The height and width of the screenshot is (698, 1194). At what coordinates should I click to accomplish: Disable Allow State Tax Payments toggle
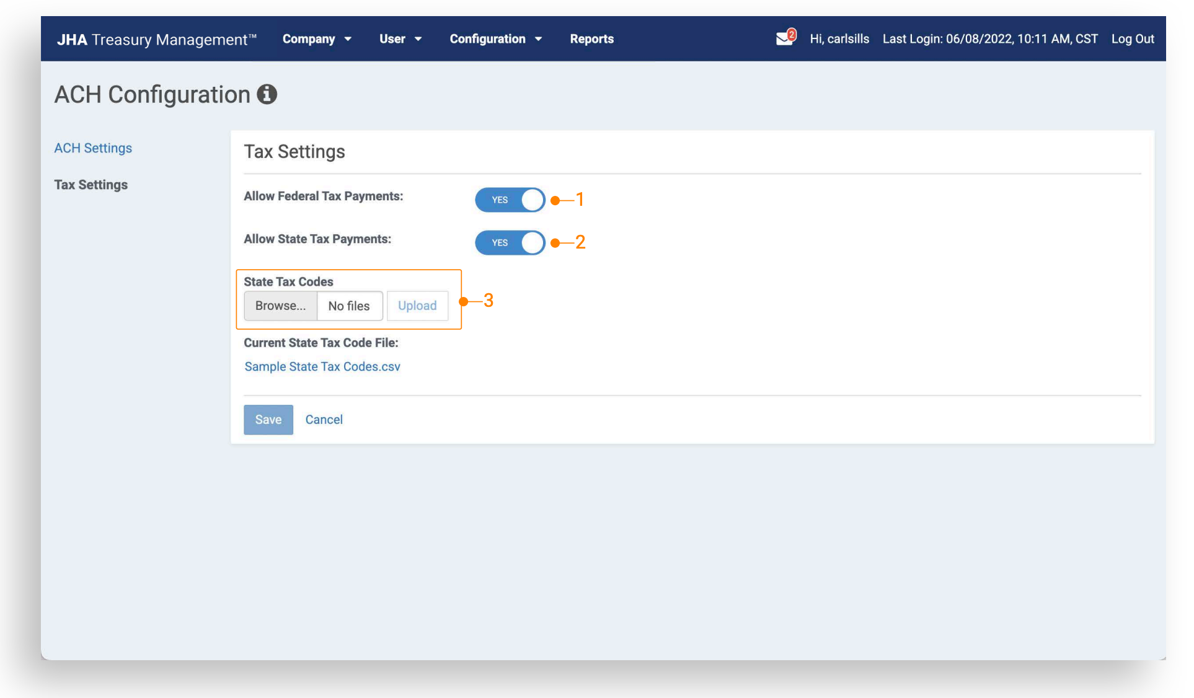510,242
